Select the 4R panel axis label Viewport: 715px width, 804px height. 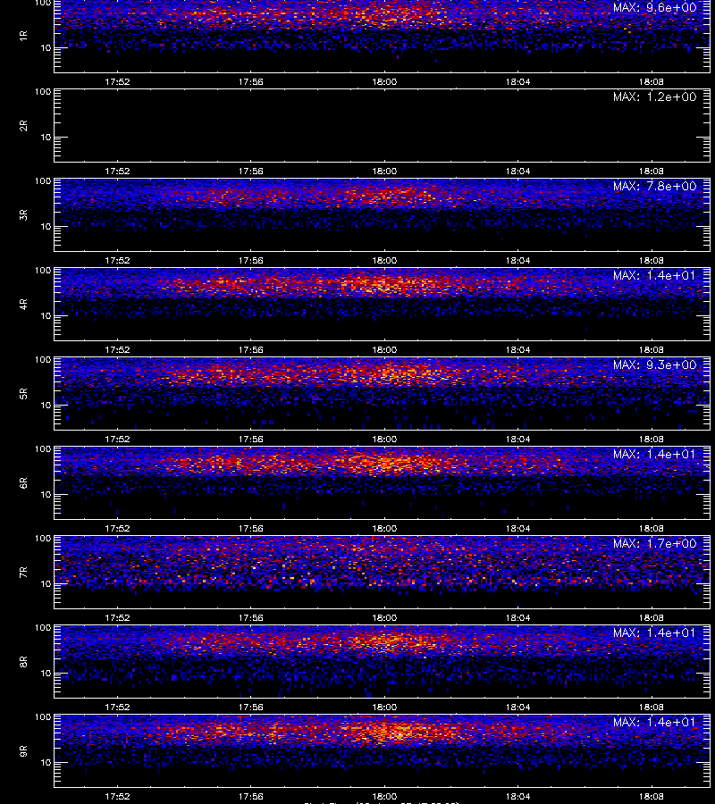[x=23, y=304]
